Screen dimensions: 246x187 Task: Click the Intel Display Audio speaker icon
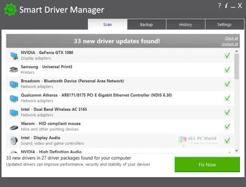pyautogui.click(x=13, y=141)
